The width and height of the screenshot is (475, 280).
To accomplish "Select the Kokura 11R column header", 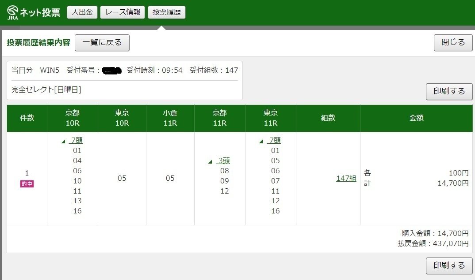I will [171, 118].
